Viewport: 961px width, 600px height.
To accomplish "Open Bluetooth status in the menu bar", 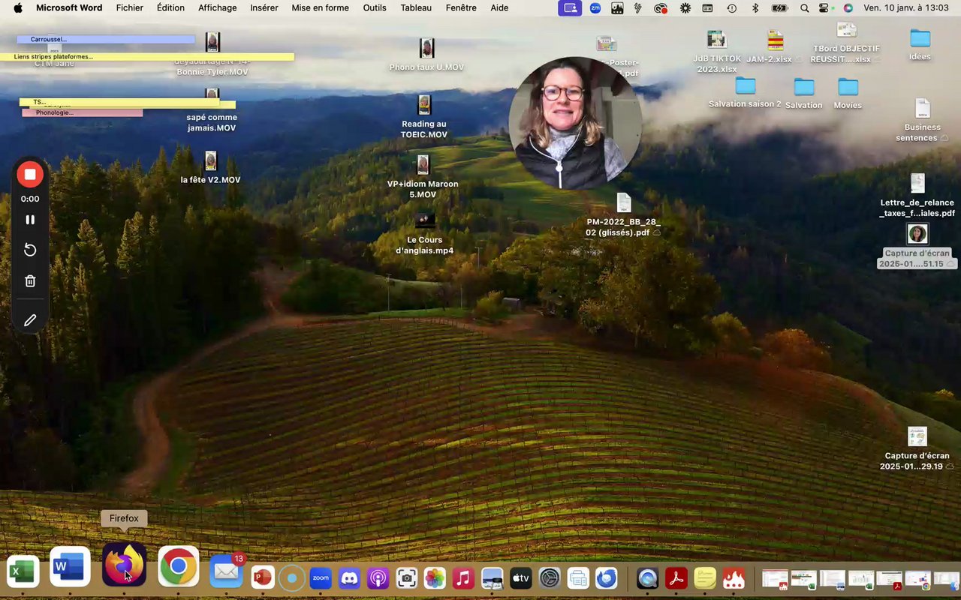I will 755,8.
